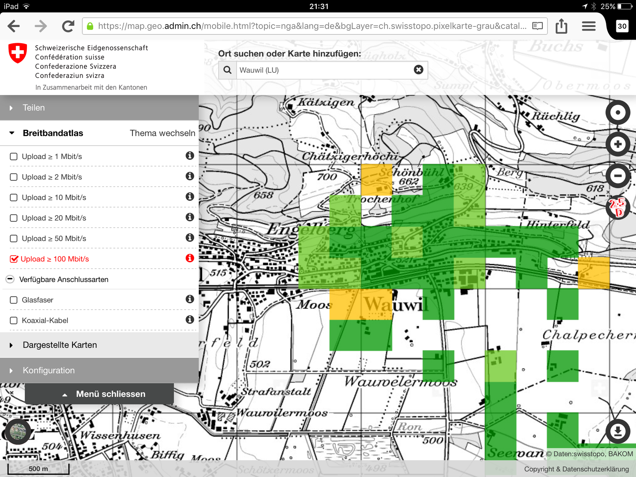Viewport: 636px width, 477px height.
Task: Open the browser share icon
Action: pyautogui.click(x=562, y=26)
